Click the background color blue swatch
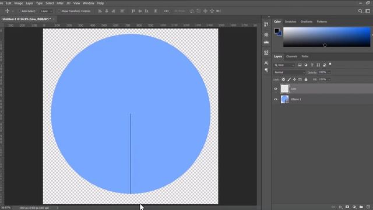The width and height of the screenshot is (373, 210). (x=280, y=34)
